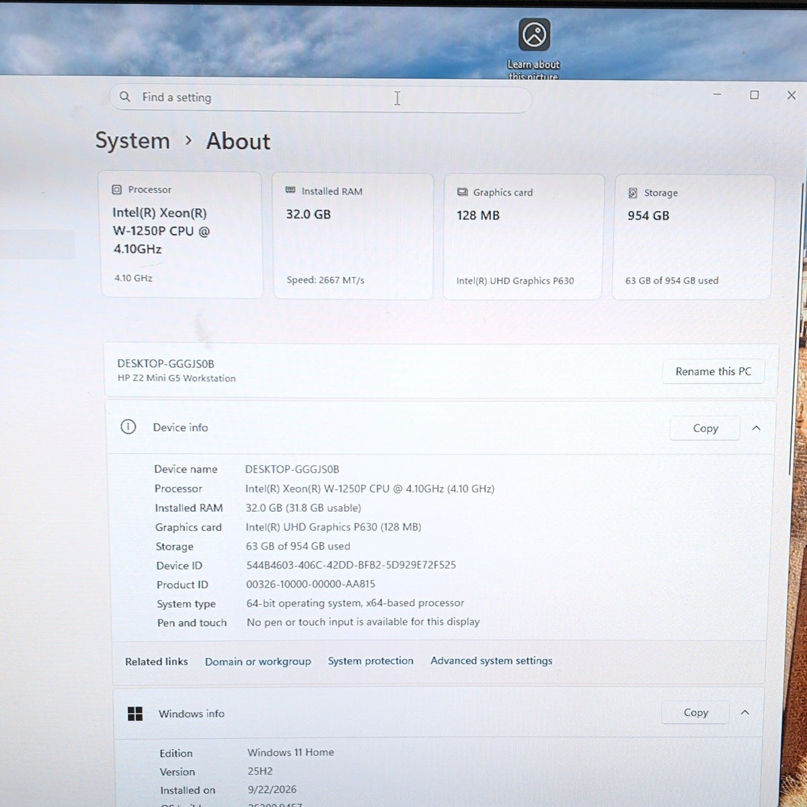Click the 25H2 version value
Viewport: 807px width, 807px height.
pyautogui.click(x=260, y=771)
